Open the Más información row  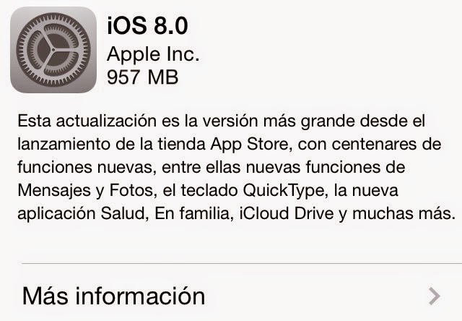pyautogui.click(x=231, y=296)
